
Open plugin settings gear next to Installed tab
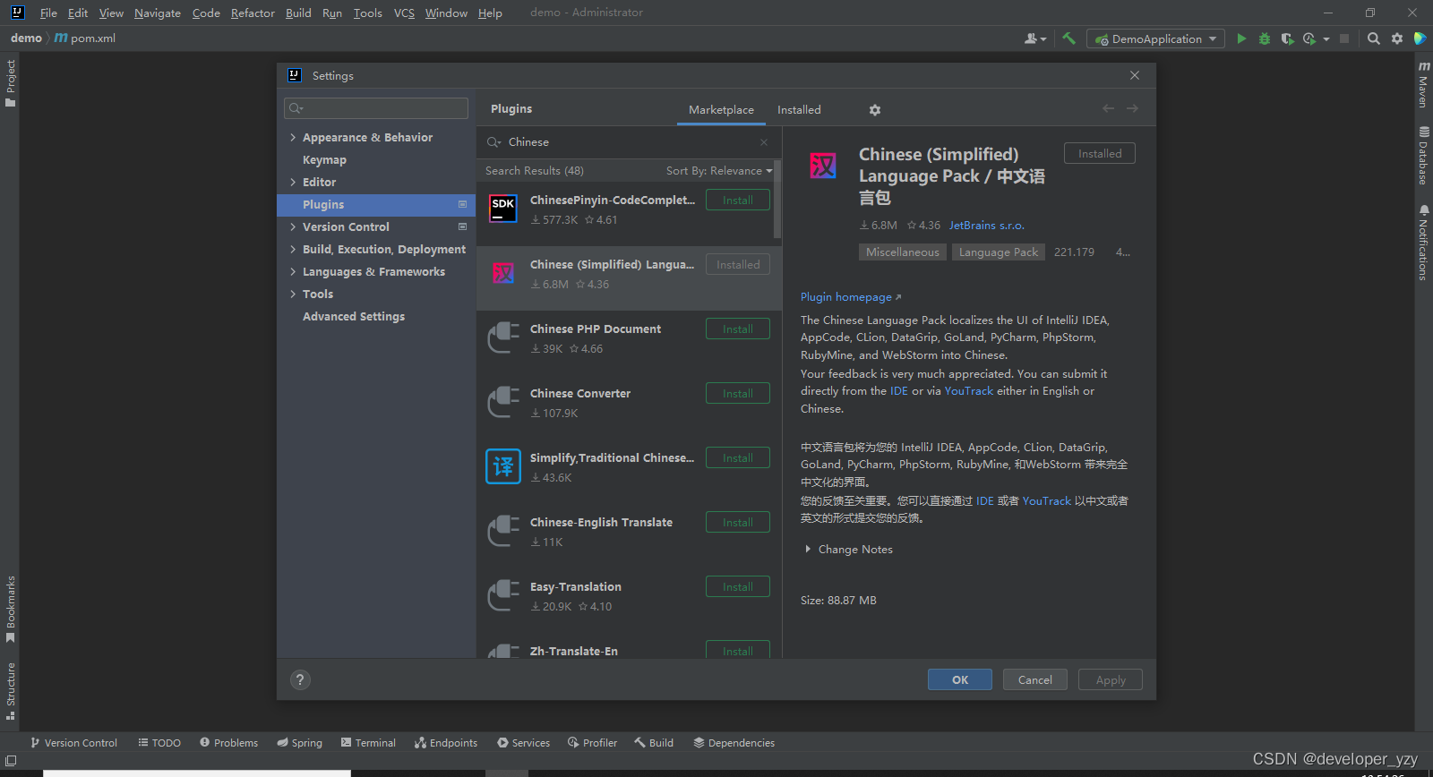tap(875, 110)
